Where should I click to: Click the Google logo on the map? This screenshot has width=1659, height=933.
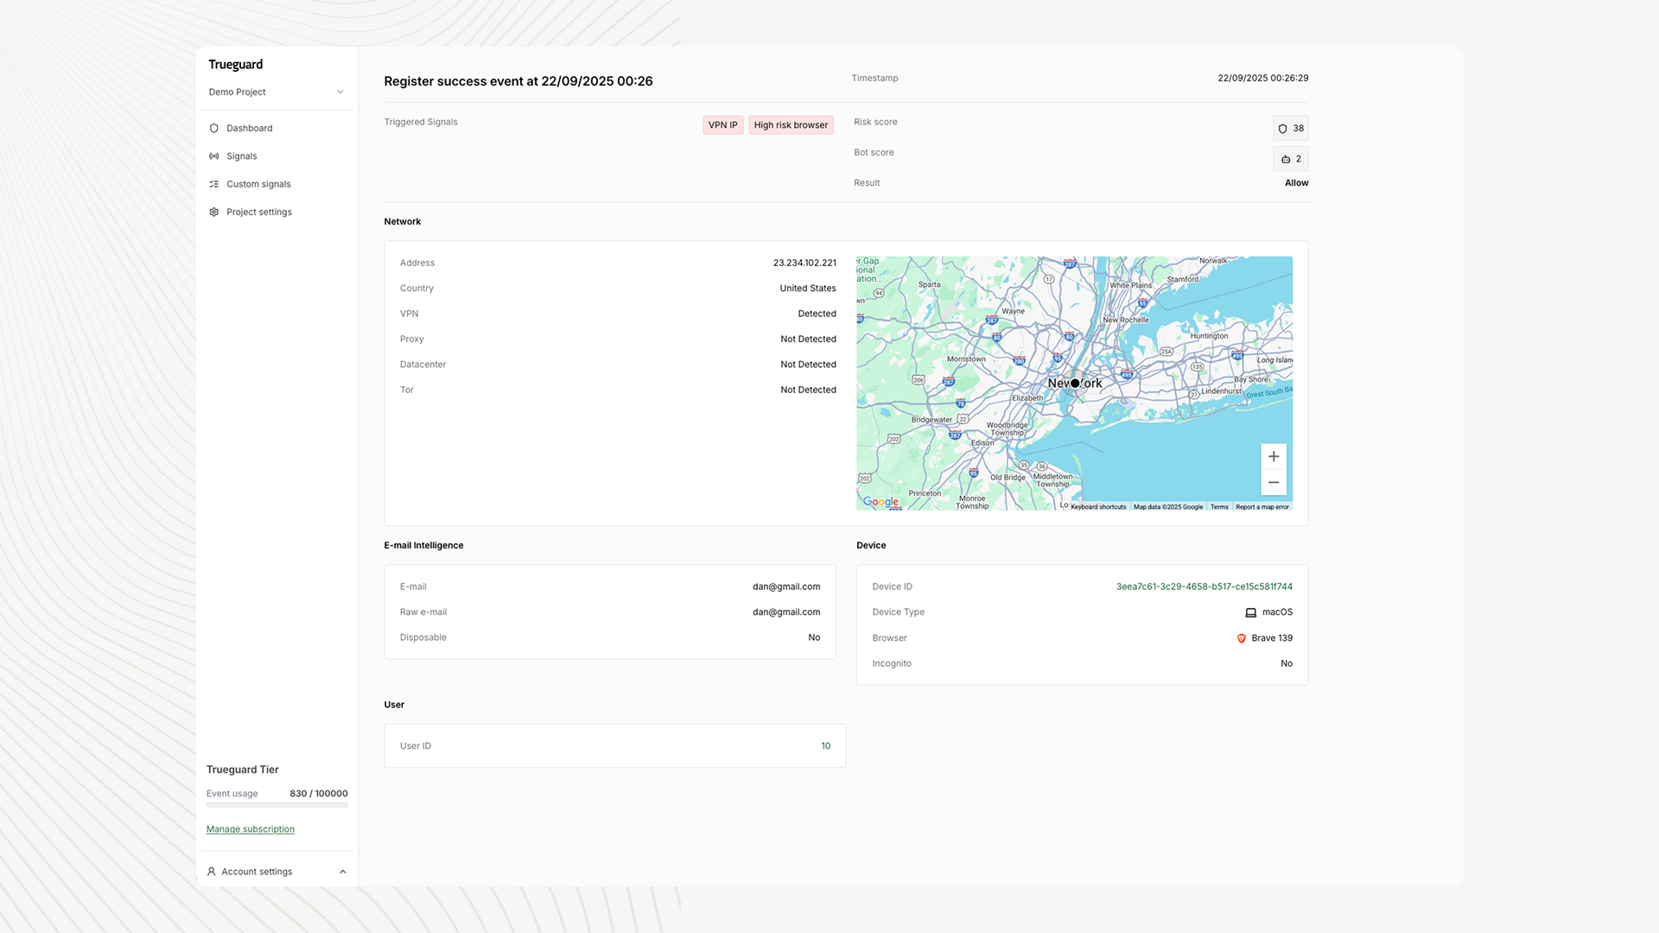[880, 502]
